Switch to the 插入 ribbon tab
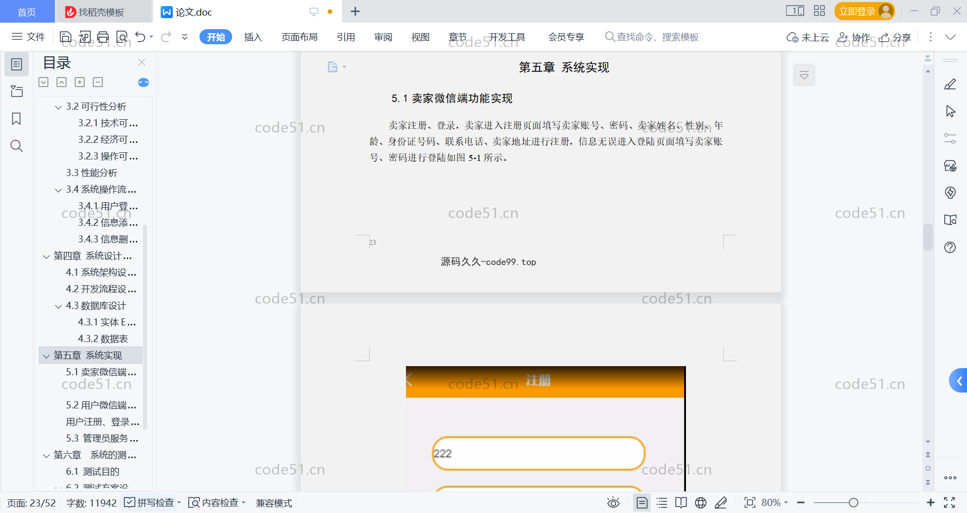Viewport: 967px width, 513px height. tap(253, 37)
